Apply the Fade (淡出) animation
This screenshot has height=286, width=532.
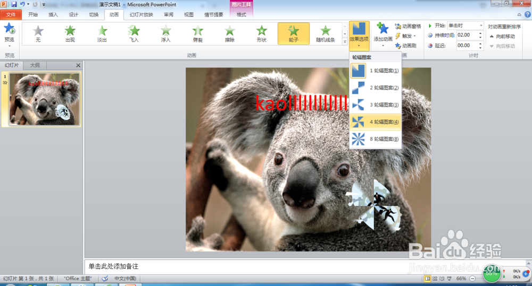tap(102, 33)
